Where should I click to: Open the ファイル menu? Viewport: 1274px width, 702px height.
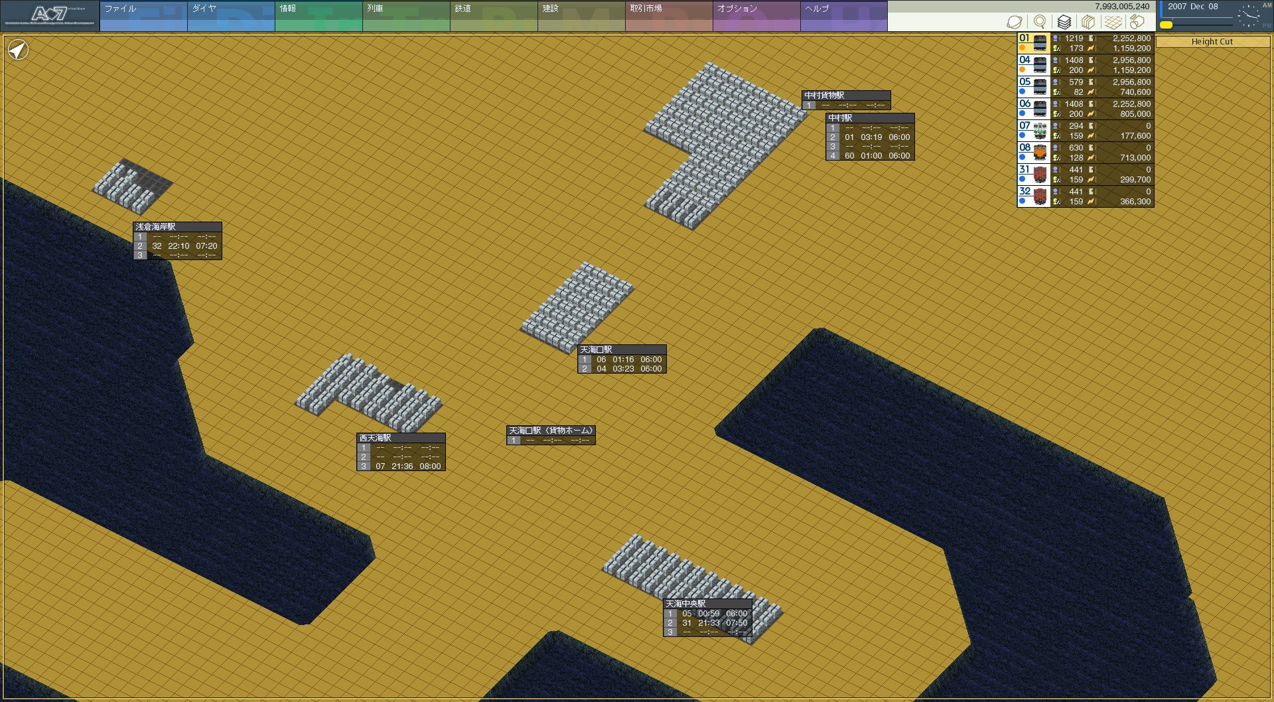click(x=143, y=16)
